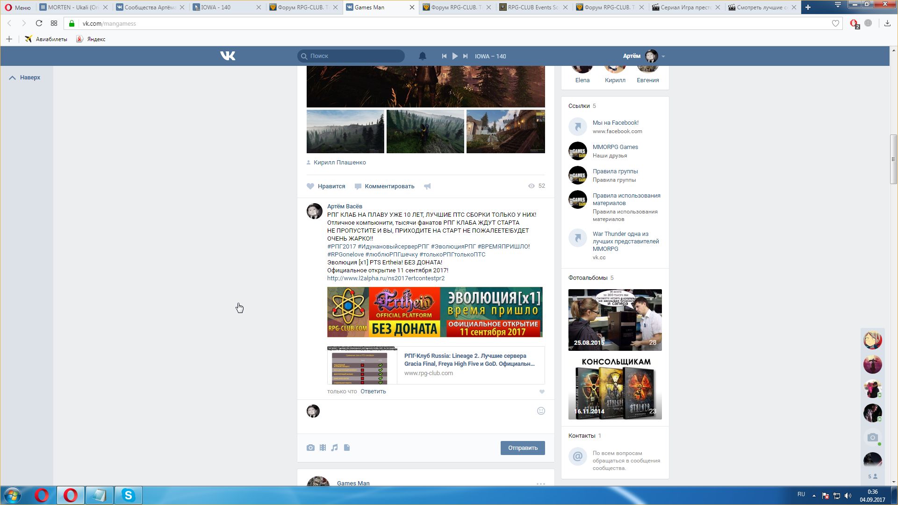The width and height of the screenshot is (898, 505).
Task: Open Opera Меню button
Action: (x=18, y=7)
